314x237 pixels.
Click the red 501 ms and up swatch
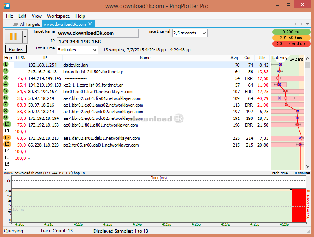click(291, 43)
